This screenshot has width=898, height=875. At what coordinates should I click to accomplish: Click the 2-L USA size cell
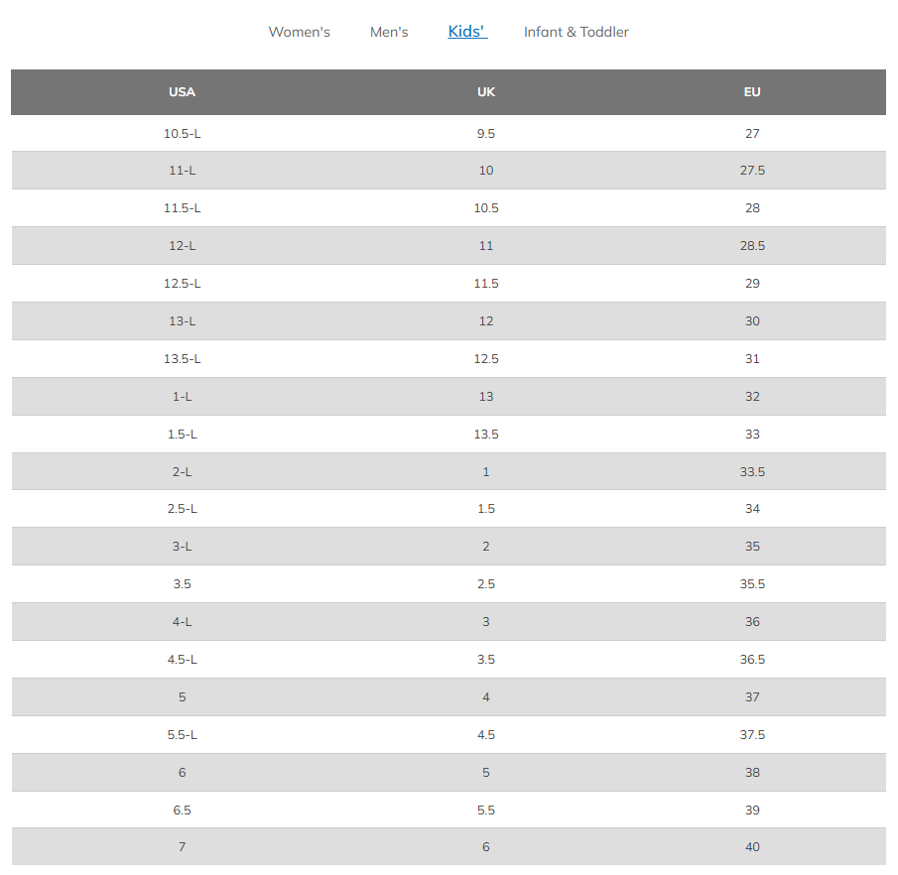182,472
